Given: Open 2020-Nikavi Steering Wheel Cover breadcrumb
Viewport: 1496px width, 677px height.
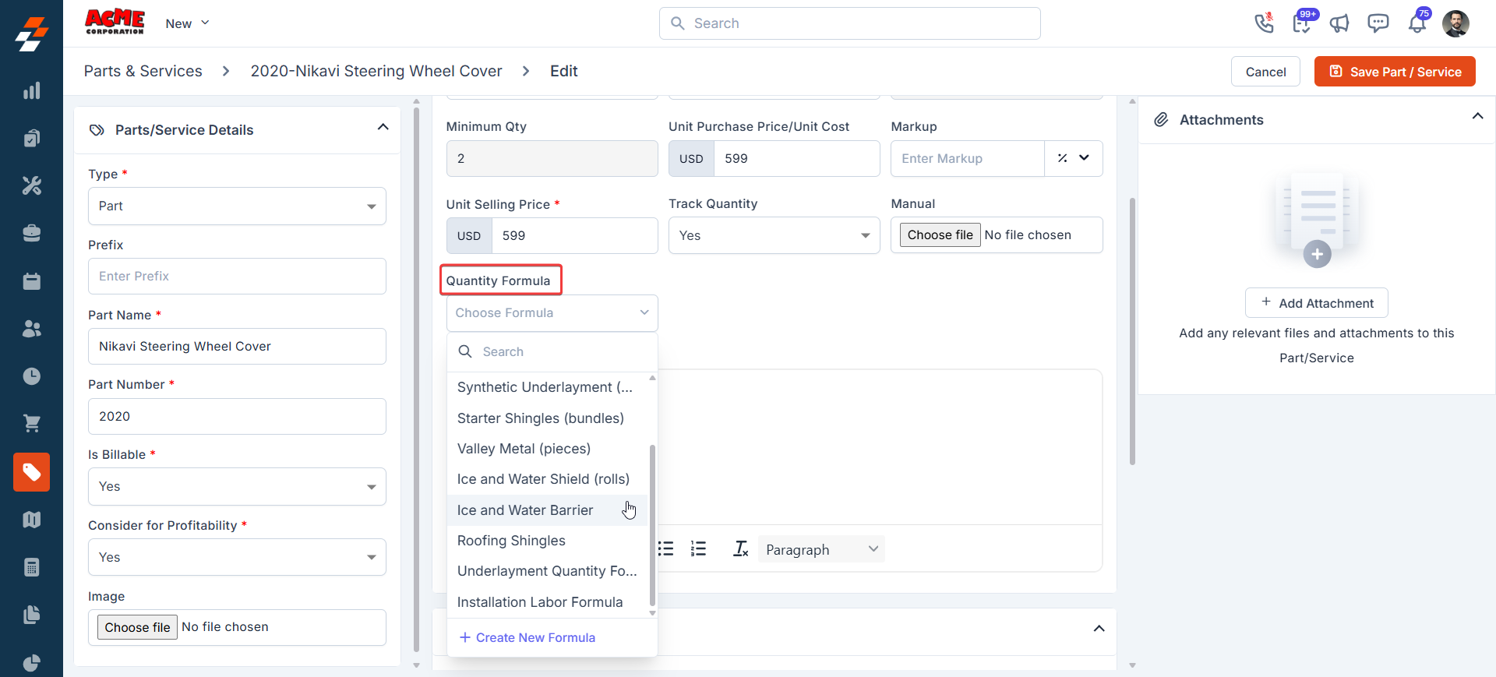Looking at the screenshot, I should pos(376,71).
